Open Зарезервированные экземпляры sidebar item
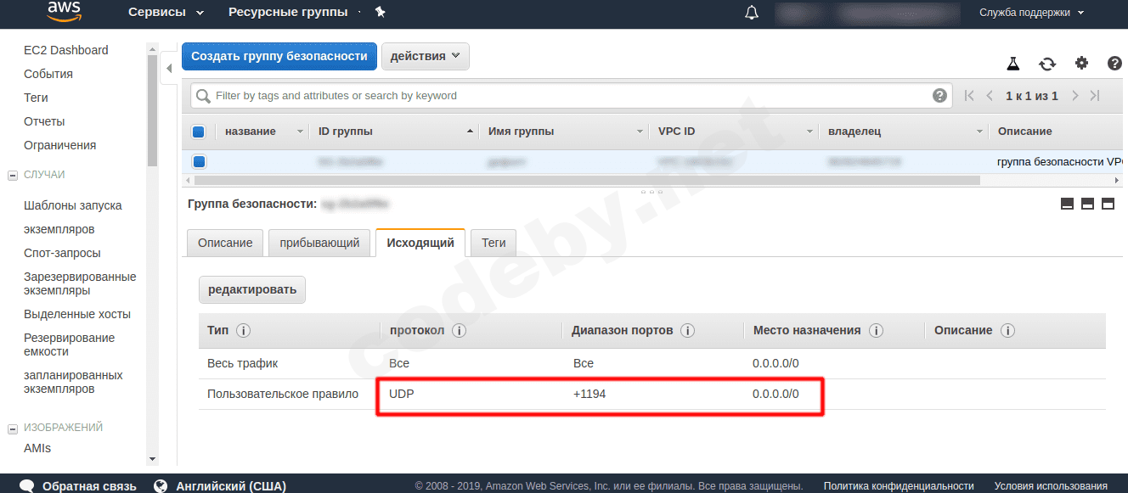1128x493 pixels. [x=80, y=283]
